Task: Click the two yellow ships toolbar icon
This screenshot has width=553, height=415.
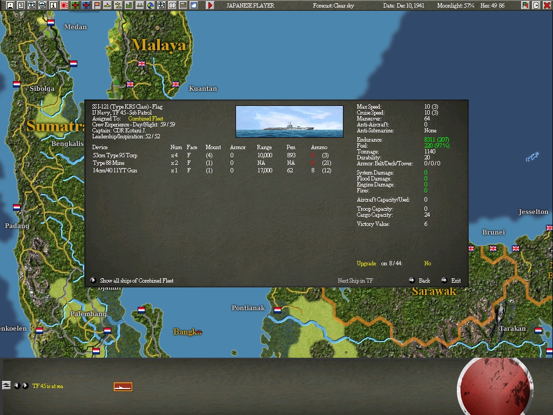Action: [x=118, y=5]
